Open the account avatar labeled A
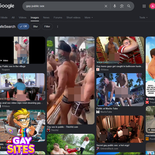155x155 pixels. point(153,6)
